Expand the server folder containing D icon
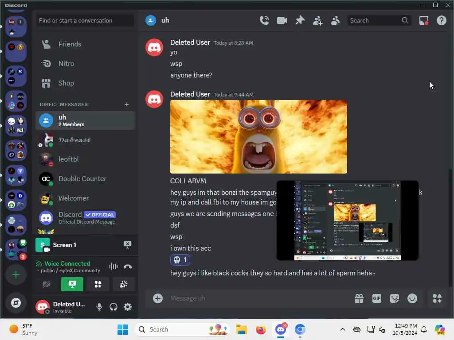This screenshot has width=454, height=340. point(16,201)
